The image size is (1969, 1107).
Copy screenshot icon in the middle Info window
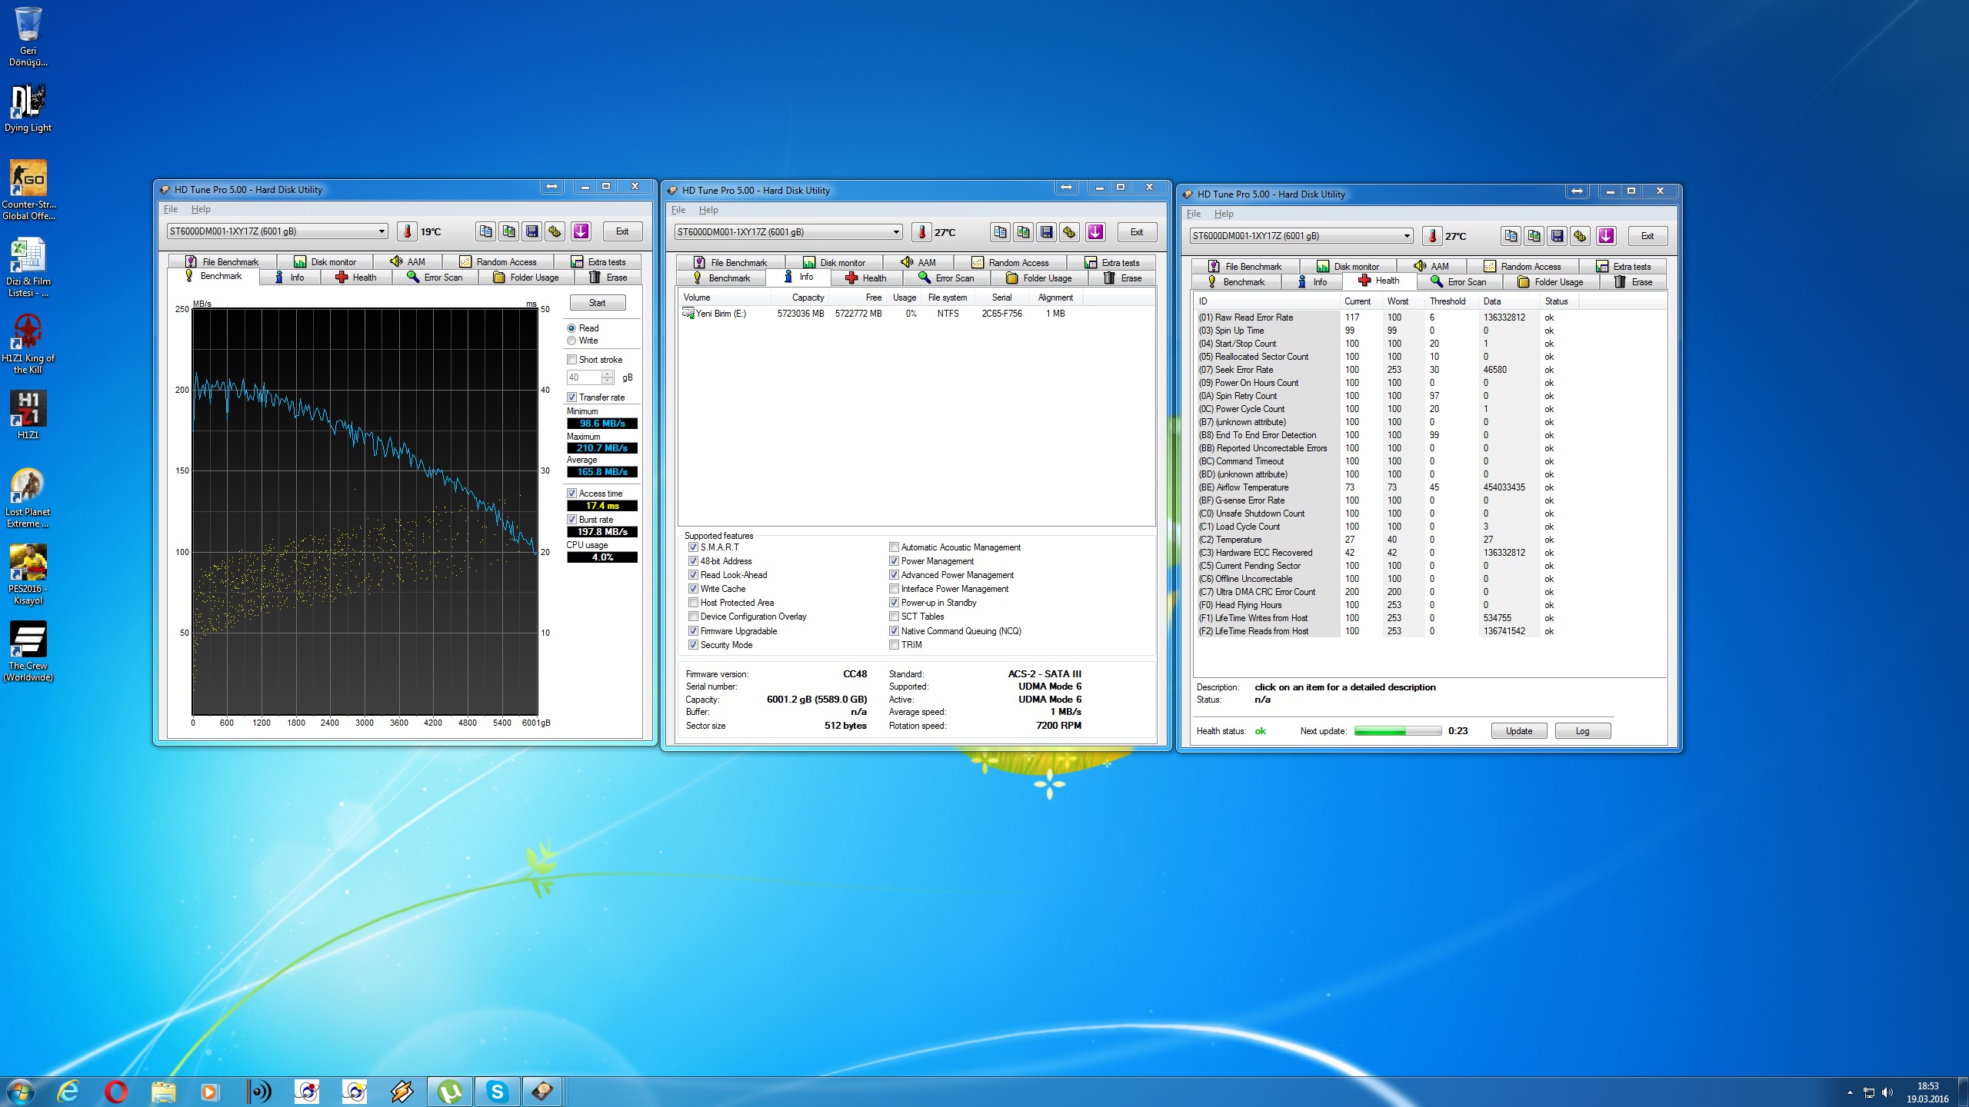click(1023, 232)
